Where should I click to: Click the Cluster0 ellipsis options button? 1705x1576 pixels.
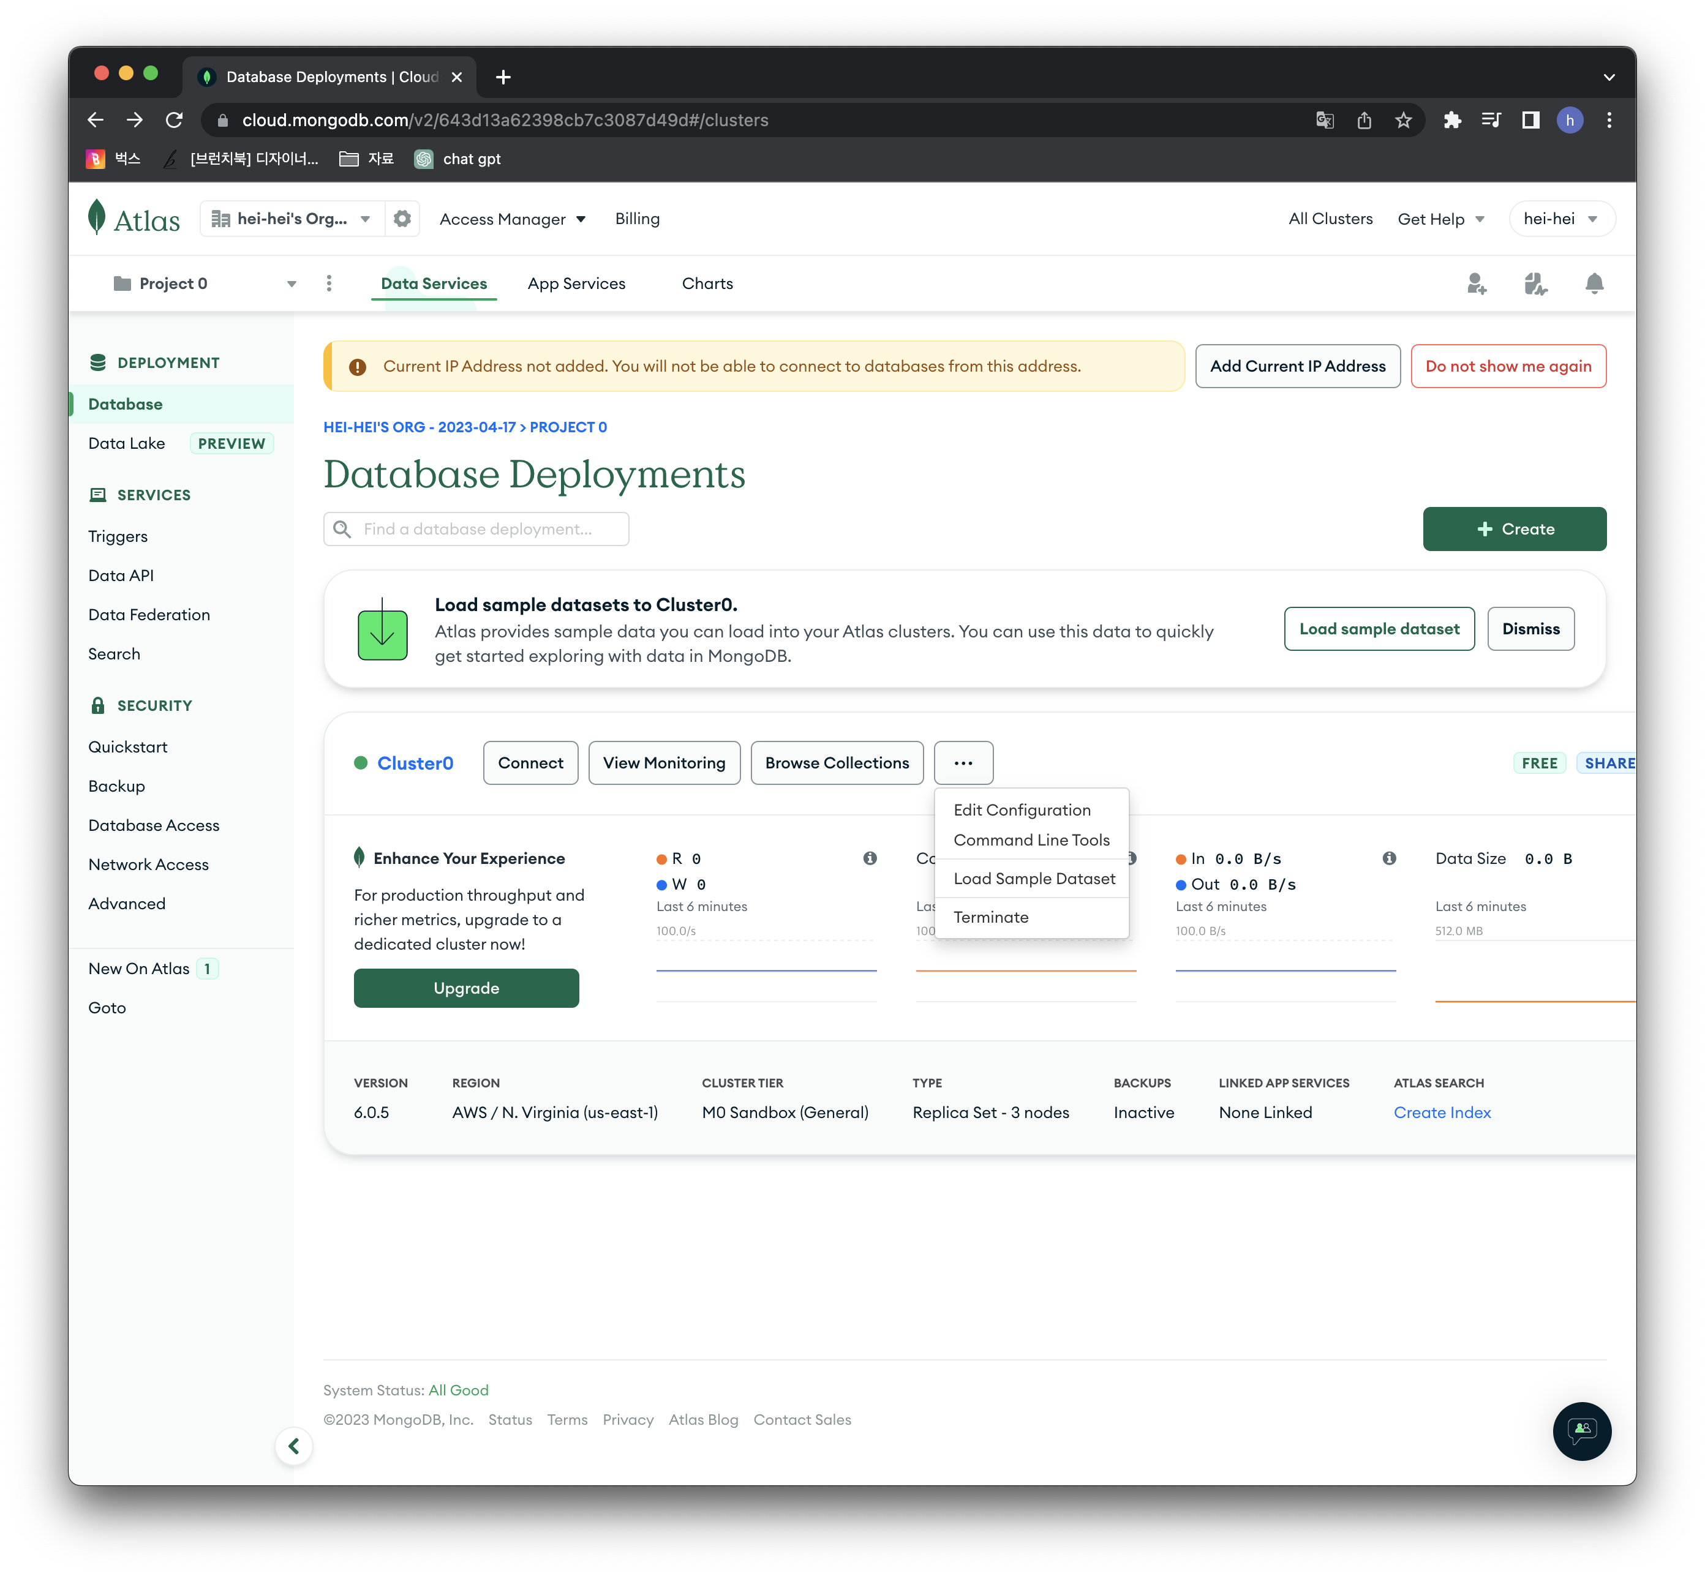963,762
